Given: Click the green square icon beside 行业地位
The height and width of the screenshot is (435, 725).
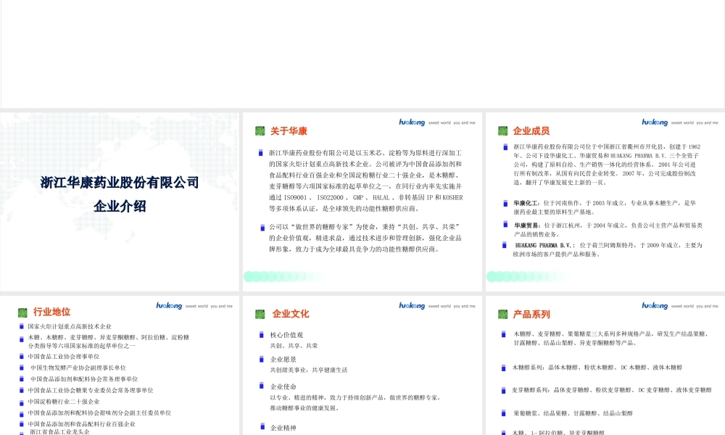Looking at the screenshot, I should tap(21, 313).
